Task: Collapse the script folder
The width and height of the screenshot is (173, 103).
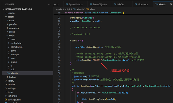Action: pos(7,35)
